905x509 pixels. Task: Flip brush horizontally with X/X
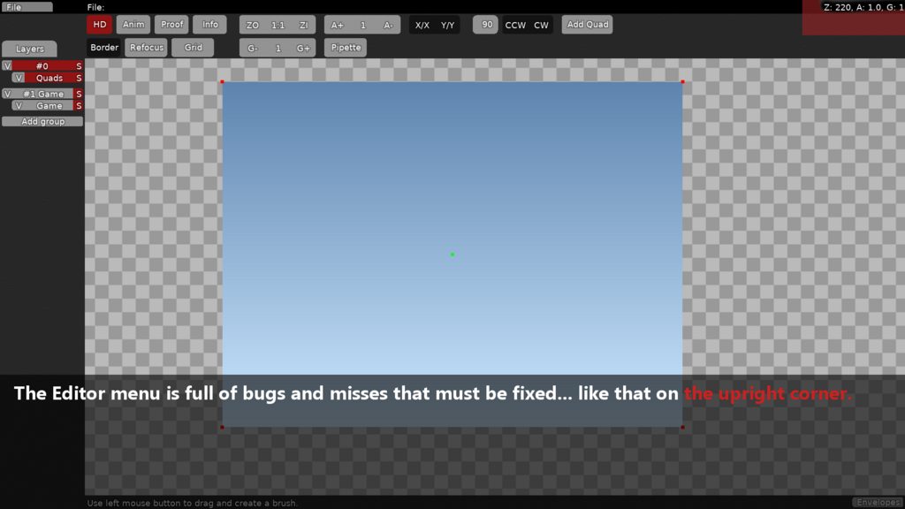[422, 26]
